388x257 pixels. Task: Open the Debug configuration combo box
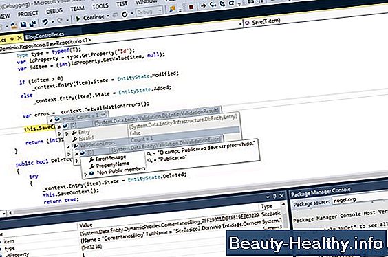[149, 12]
